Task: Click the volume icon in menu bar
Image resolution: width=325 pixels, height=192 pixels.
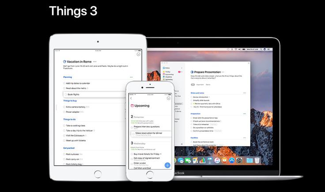Action: 240,49
